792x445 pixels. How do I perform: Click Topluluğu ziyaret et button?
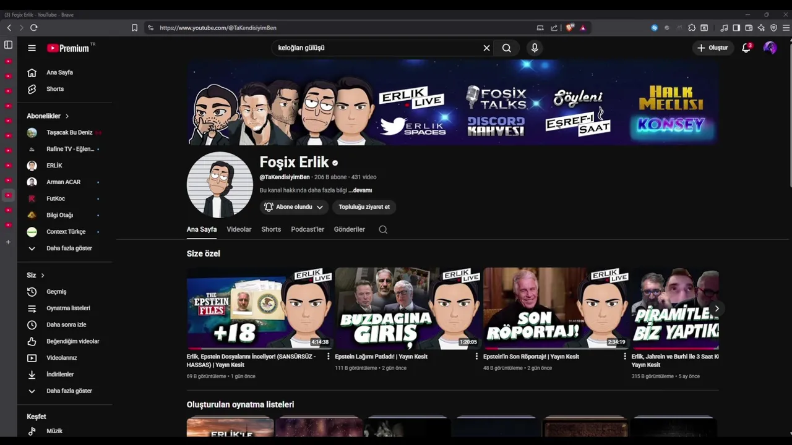click(364, 207)
